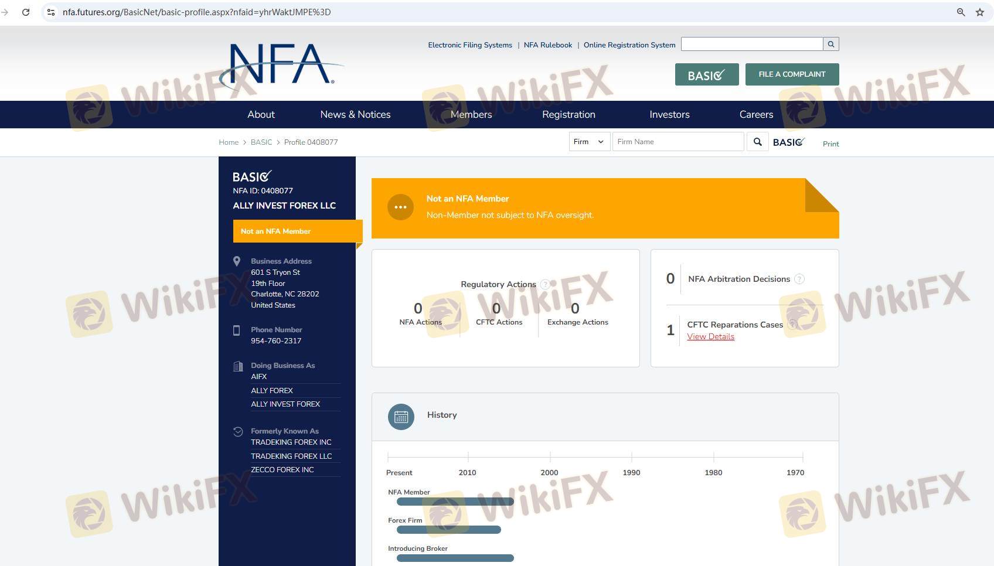
Task: Click the Firm Name input field
Action: click(x=678, y=142)
